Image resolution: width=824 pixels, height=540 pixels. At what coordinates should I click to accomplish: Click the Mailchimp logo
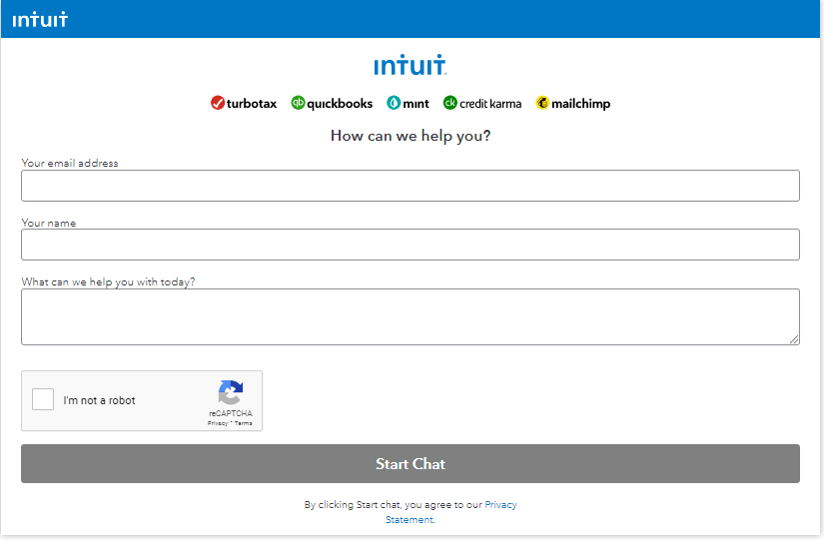pos(573,103)
